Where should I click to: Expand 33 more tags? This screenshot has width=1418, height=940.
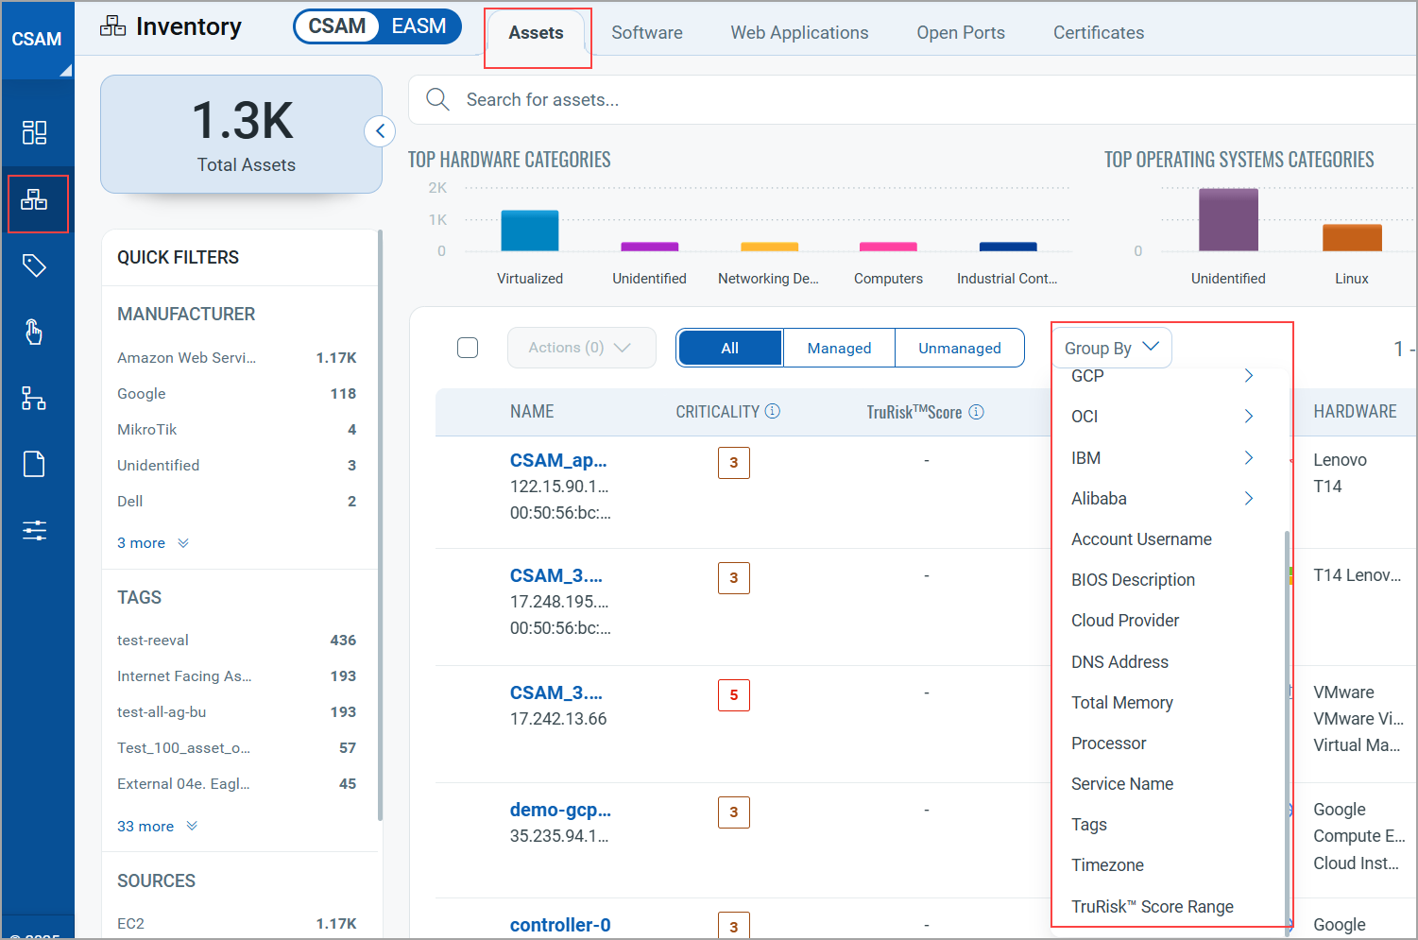(x=157, y=827)
